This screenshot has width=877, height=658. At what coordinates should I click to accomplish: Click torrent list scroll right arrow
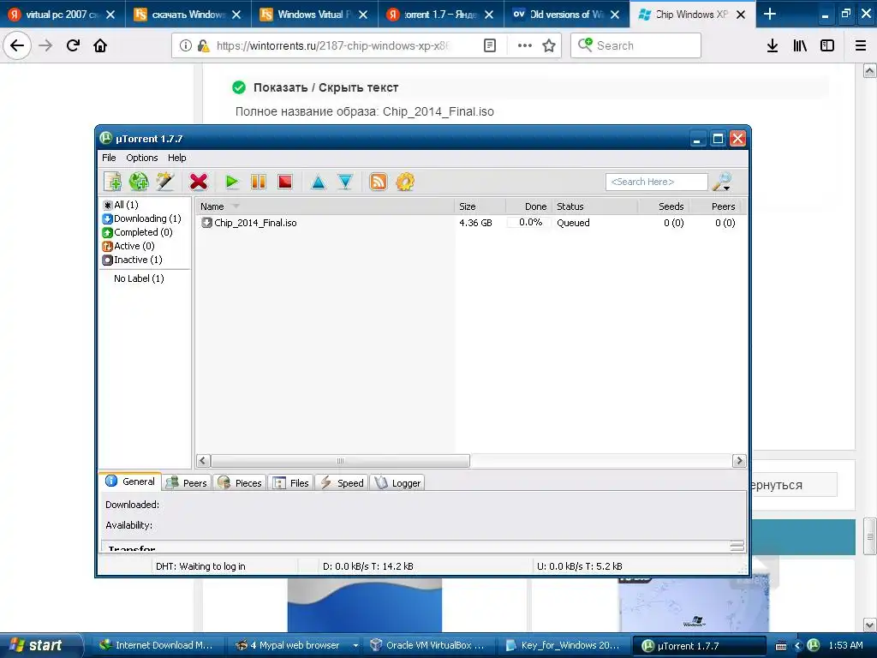tap(739, 461)
